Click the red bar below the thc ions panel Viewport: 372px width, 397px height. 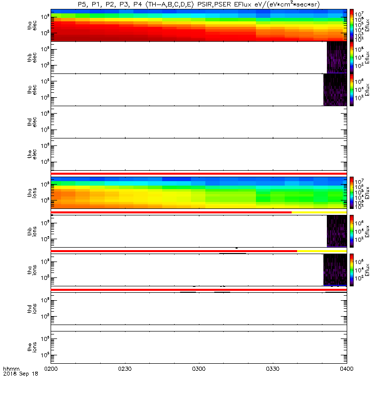(x=199, y=290)
